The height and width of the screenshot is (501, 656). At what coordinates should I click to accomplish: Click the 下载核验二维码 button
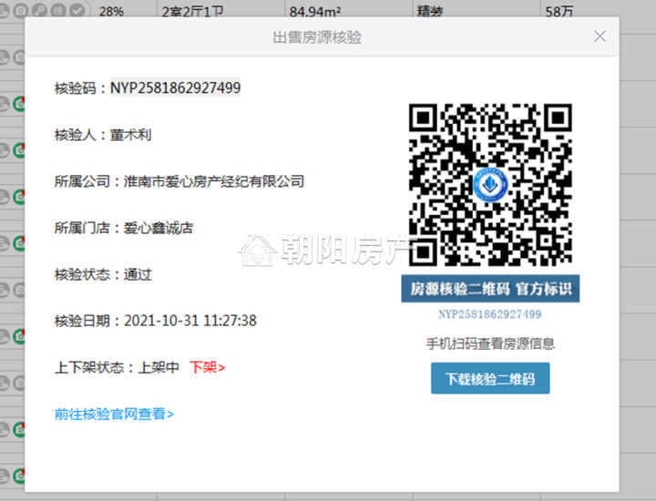[490, 378]
